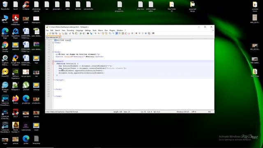This screenshot has width=263, height=148.
Task: Select the temp.bmp file on desktop
Action: coord(37,140)
